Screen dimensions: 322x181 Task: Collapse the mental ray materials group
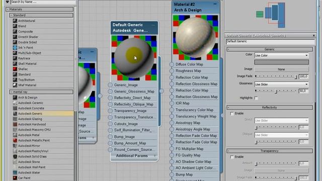[x=41, y=92]
